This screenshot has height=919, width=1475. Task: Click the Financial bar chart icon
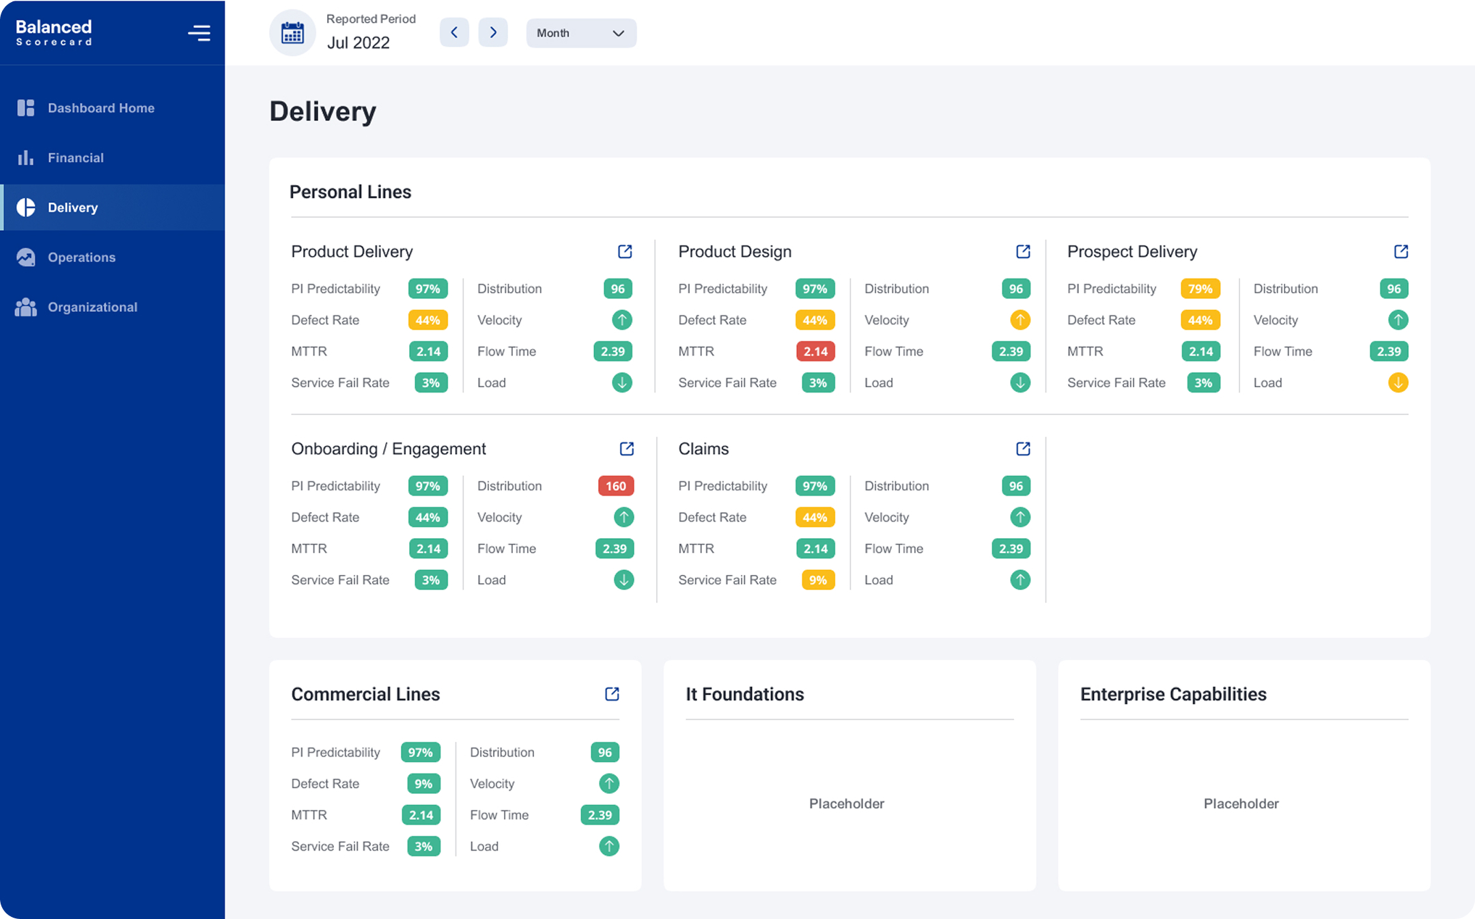pos(25,157)
